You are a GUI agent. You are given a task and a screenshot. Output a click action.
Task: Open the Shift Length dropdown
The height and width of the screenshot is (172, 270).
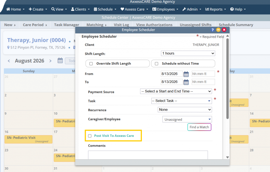click(x=188, y=53)
